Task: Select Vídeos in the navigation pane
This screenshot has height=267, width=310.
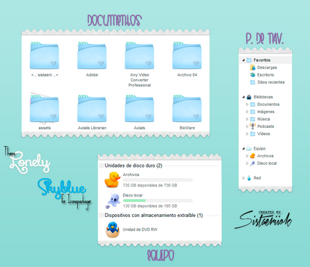Action: [263, 134]
